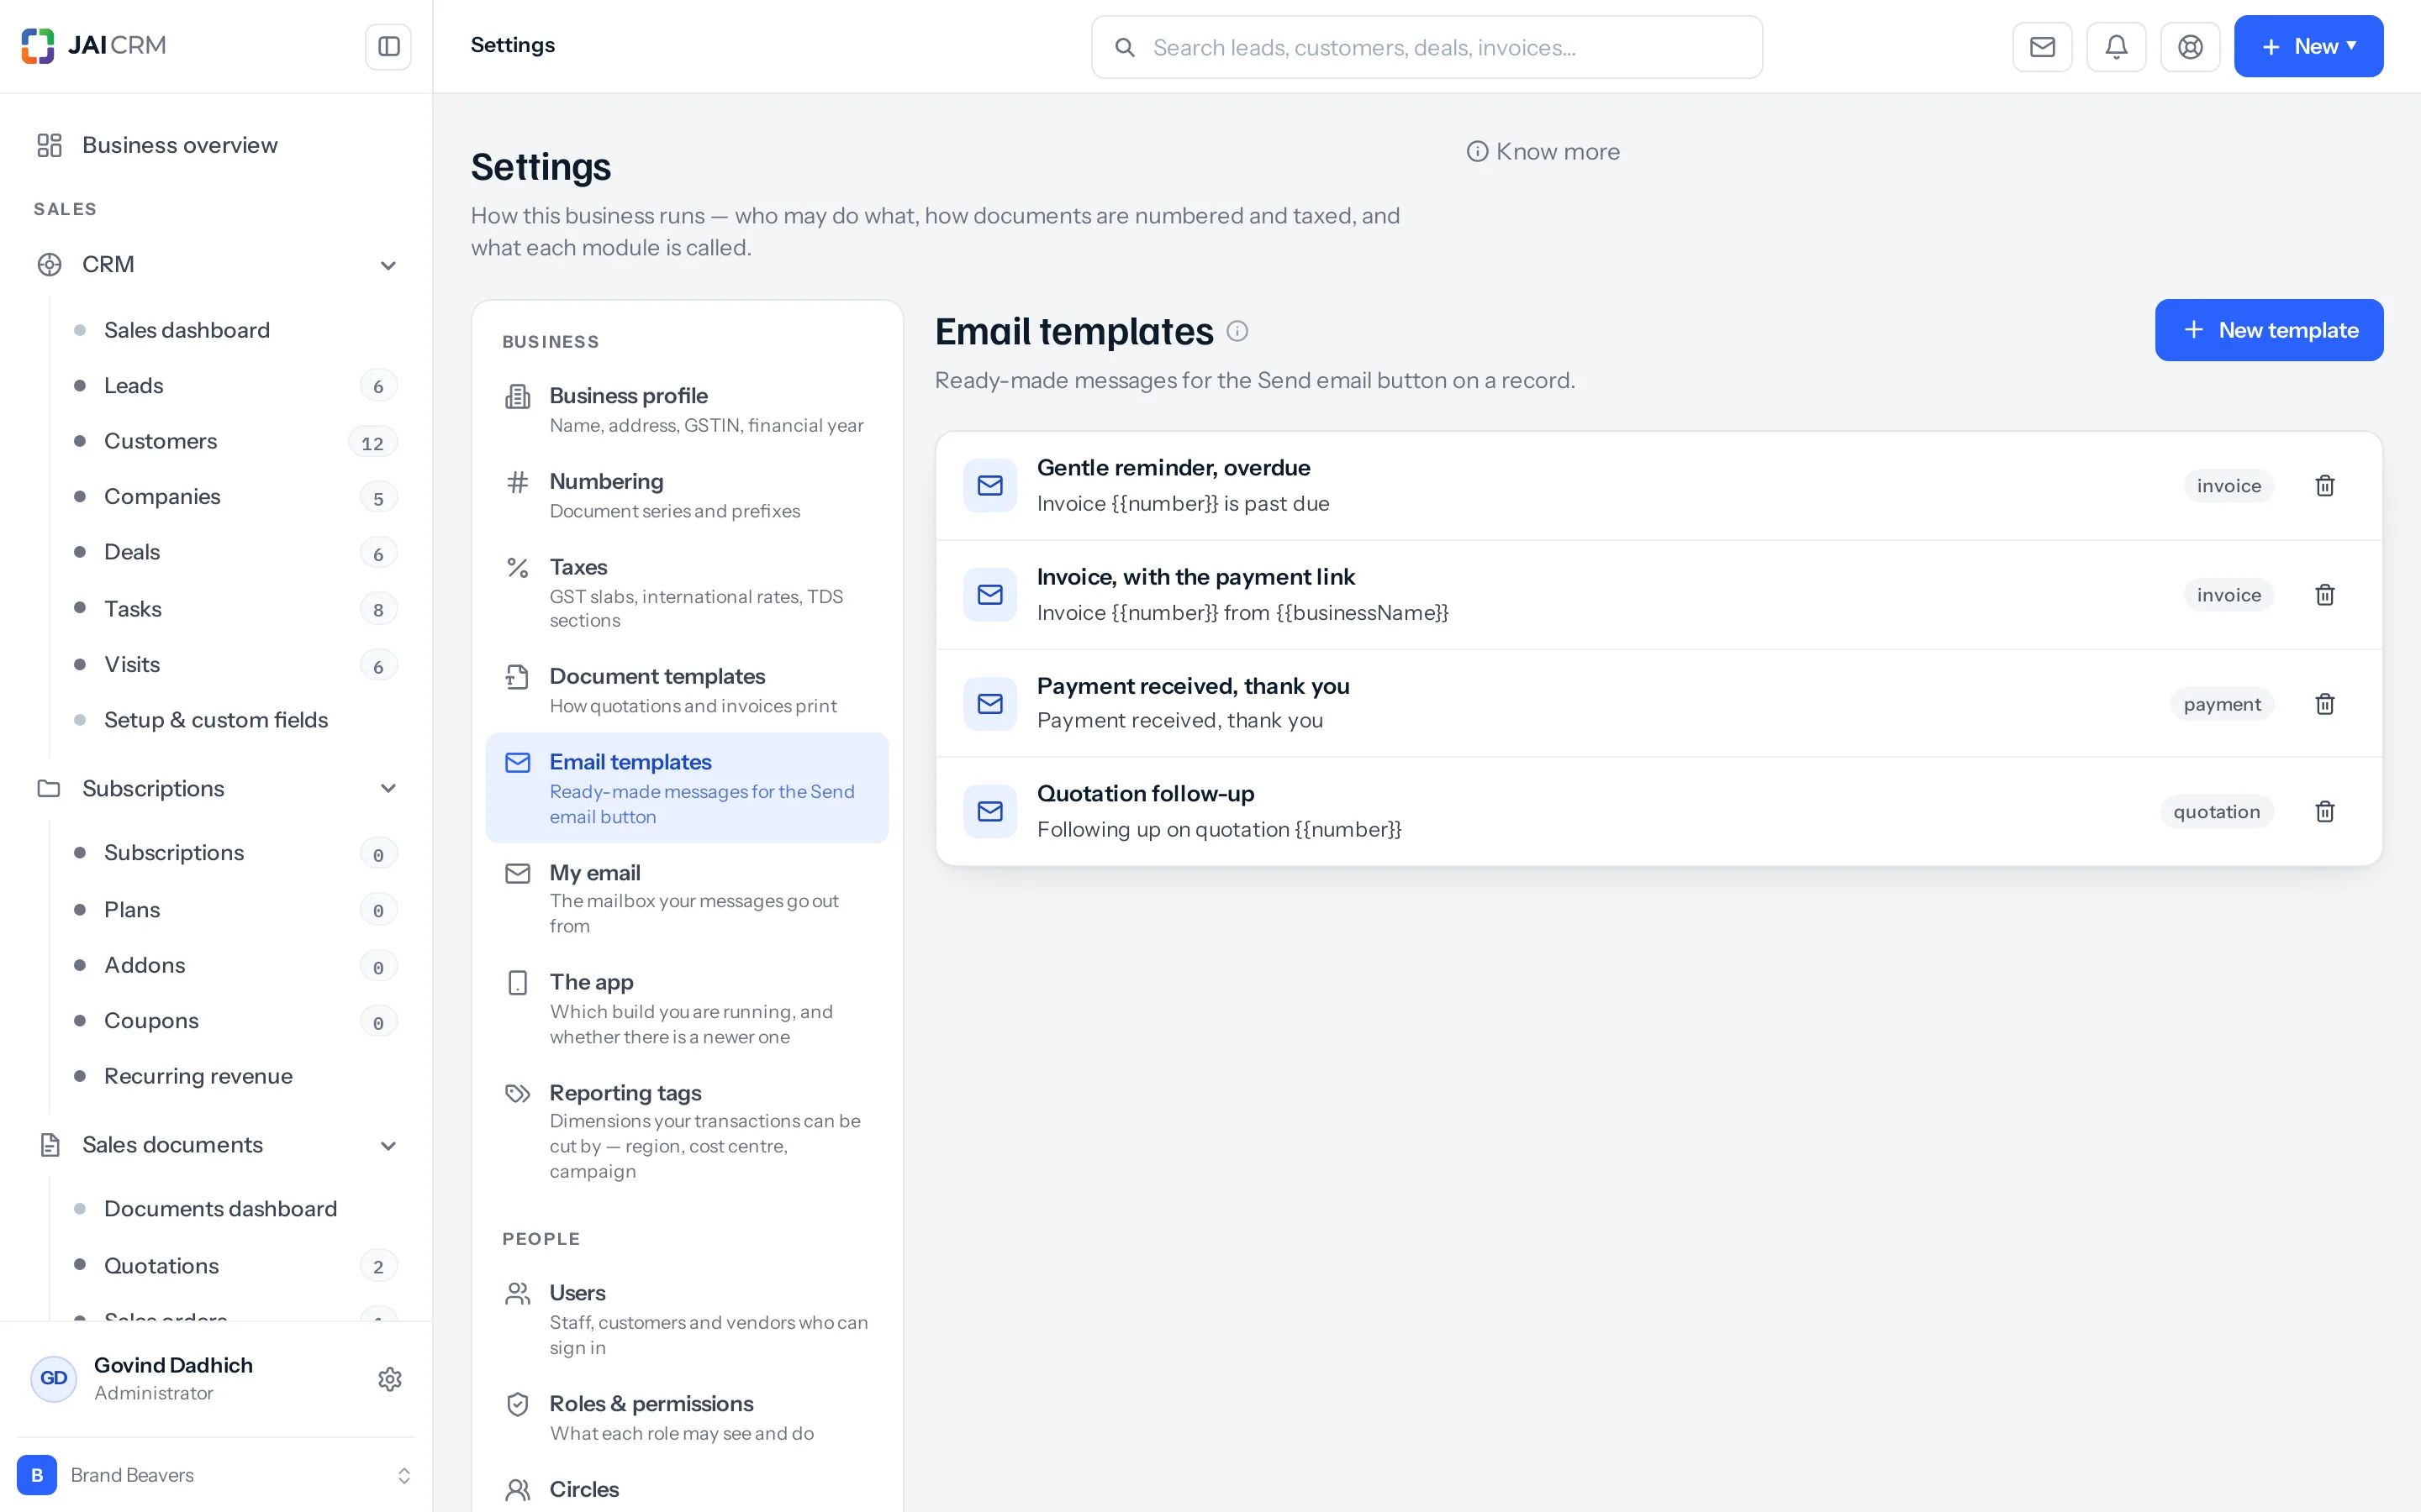Screen dimensions: 2421x1512
Task: Open the Brand Beavers workspace switcher
Action: [x=216, y=1475]
